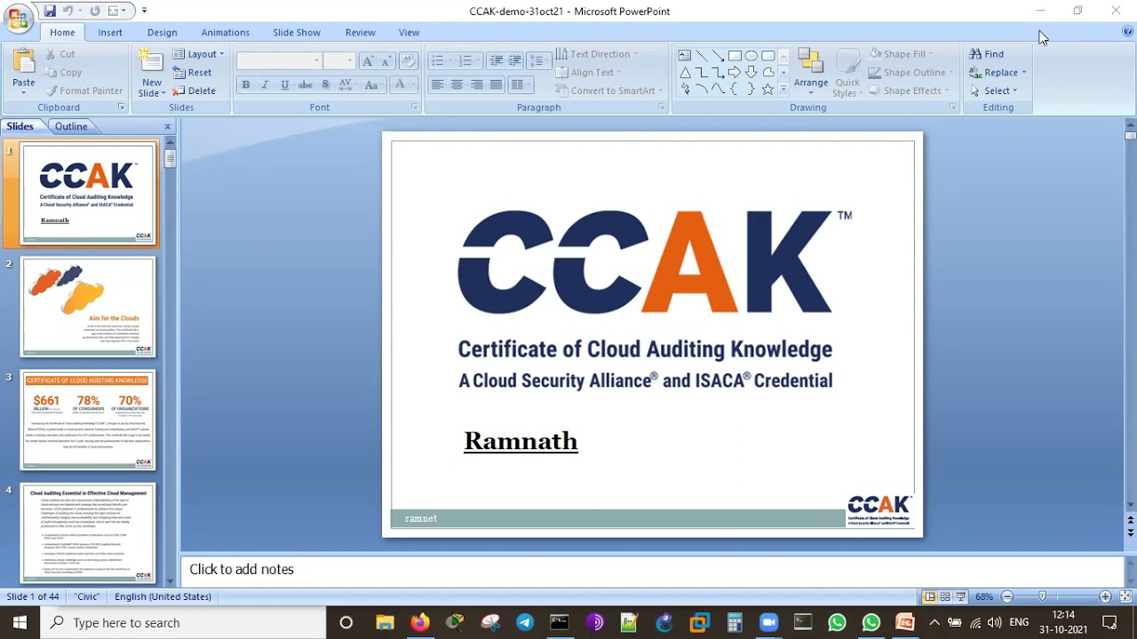Screen dimensions: 1137x639
Task: Select slide 3 thumbnail with $661 statistics
Action: [88, 420]
